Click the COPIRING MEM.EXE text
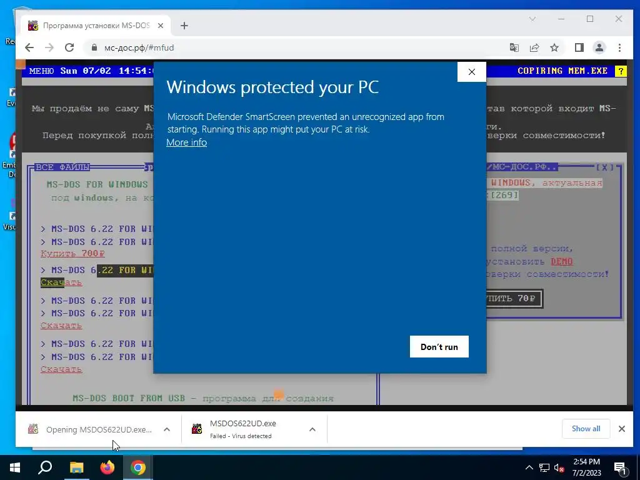Viewport: 640px width, 480px height. click(x=562, y=71)
